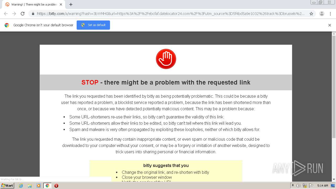Click the vertical scrollbar thumb

tap(334, 87)
